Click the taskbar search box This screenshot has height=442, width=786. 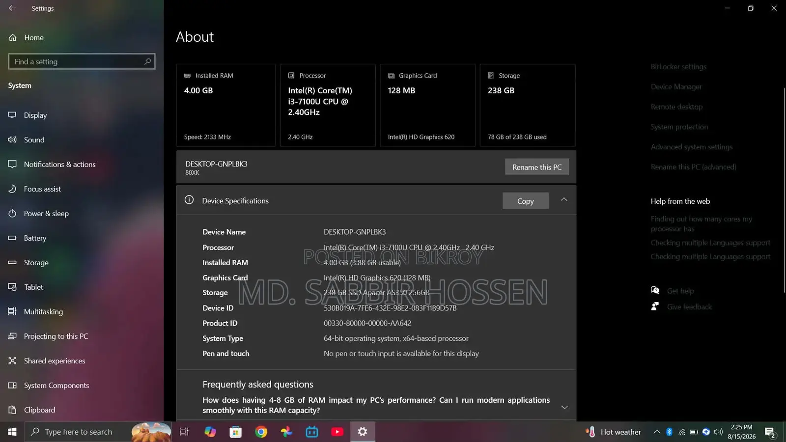(98, 432)
